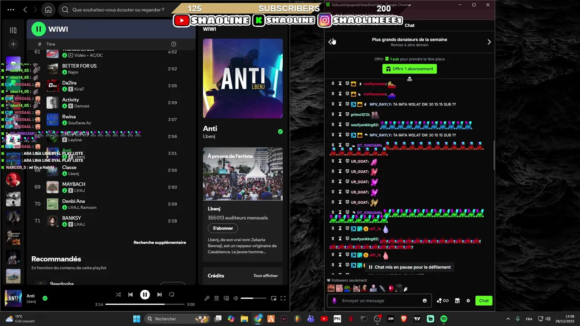This screenshot has width=580, height=326.
Task: Toggle the saved checkmark beside Anti in the artist panel
Action: click(280, 132)
